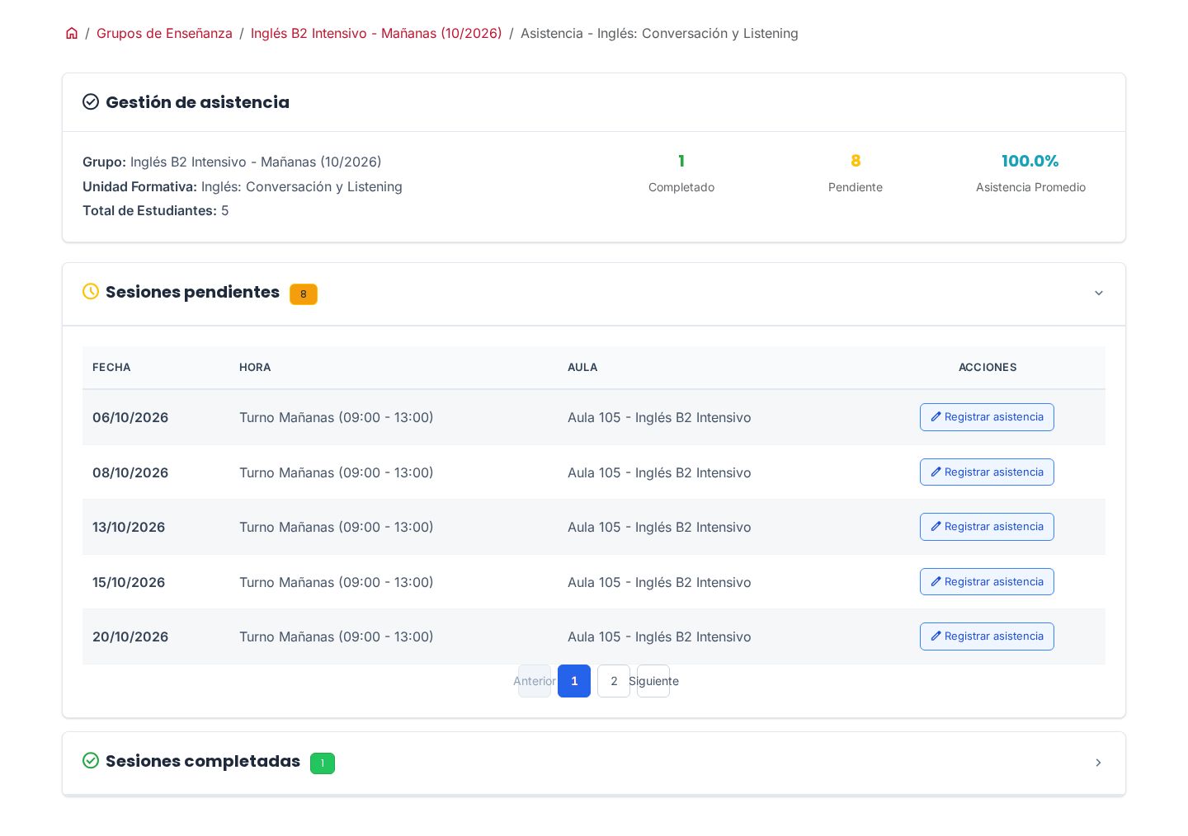Click the completed sessions badge showing 1
Viewport: 1188px width, 836px height.
coord(323,763)
